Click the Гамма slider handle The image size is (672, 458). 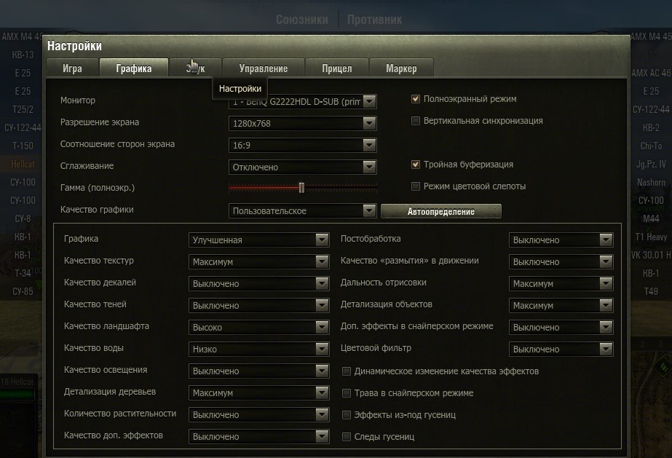tap(301, 188)
